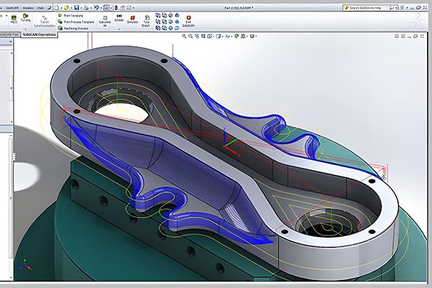The height and width of the screenshot is (288, 432).
Task: Click the reference triad at the viewport's bottom-left
Action: coord(24,264)
